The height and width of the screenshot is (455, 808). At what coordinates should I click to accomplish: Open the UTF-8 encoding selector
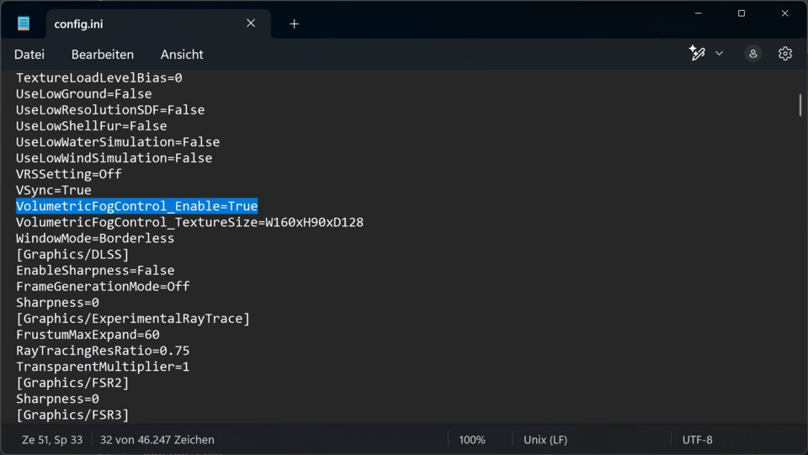[x=697, y=440]
